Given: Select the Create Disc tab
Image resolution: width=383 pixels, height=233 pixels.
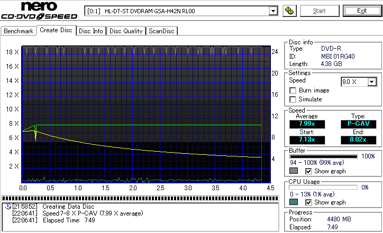Looking at the screenshot, I should [56, 31].
